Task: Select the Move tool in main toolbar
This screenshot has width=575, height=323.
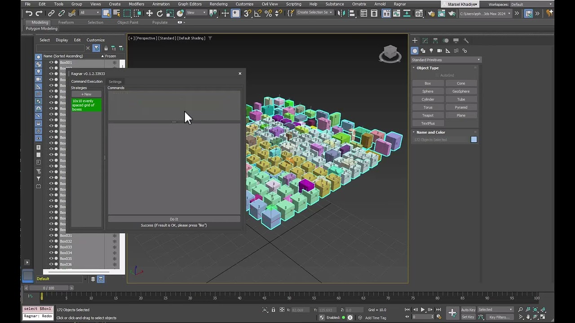Action: 149,13
